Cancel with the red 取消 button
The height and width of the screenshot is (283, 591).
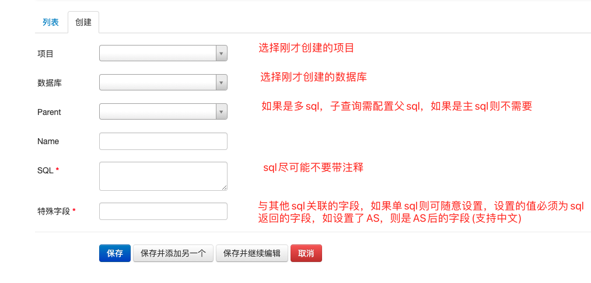306,253
